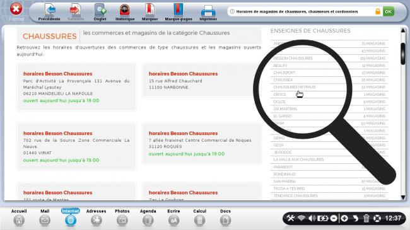Image resolution: width=410 pixels, height=230 pixels.
Task: Zoom out with the minus button
Action: tap(334, 218)
